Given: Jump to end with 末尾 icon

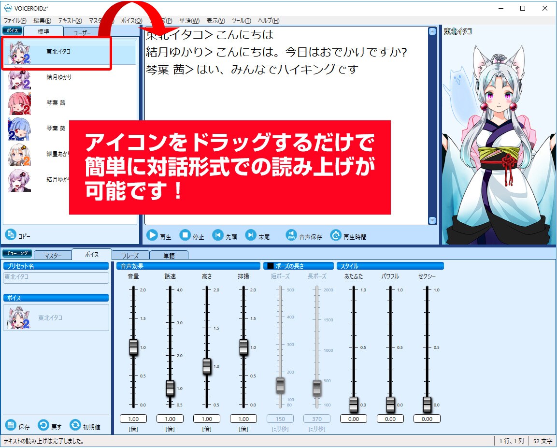Looking at the screenshot, I should coord(251,235).
